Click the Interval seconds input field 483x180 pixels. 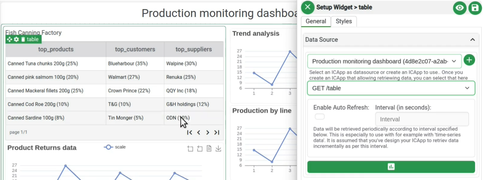tap(422, 119)
